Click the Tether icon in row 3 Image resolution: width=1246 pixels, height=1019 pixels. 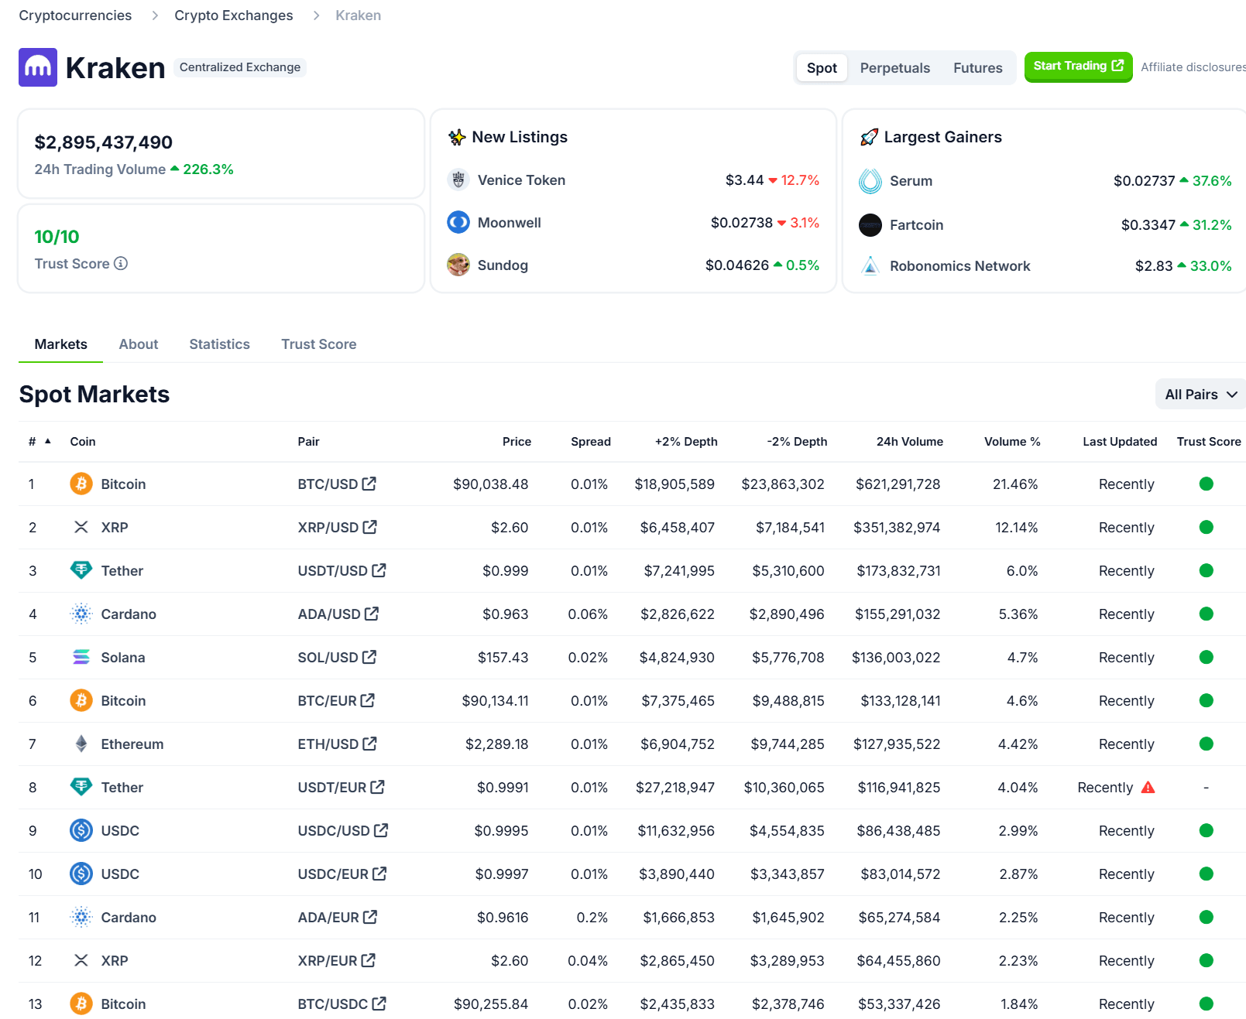[81, 570]
